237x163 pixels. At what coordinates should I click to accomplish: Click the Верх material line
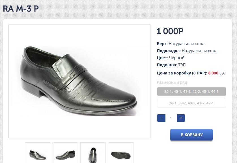[x=180, y=44]
